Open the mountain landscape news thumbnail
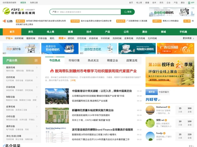Screen dimensions: 197x147 [x=57, y=96]
